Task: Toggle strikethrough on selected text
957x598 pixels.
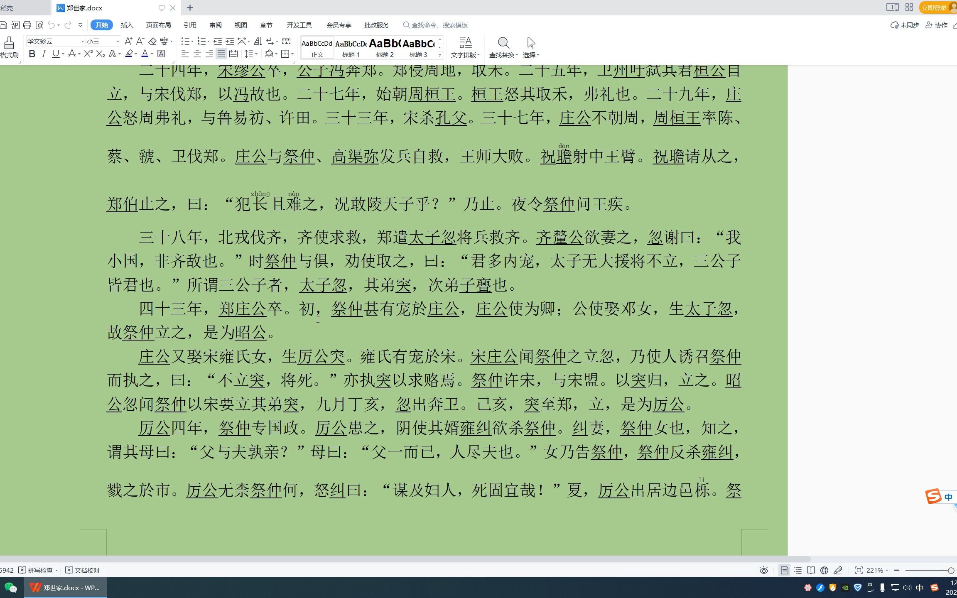Action: click(72, 54)
